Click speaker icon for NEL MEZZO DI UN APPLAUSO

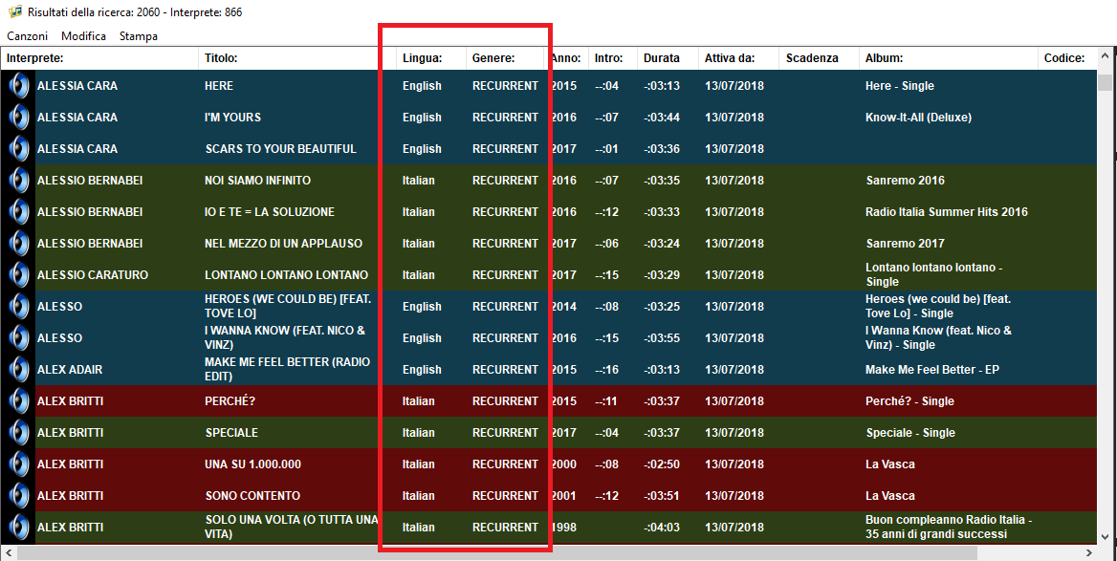click(x=18, y=243)
